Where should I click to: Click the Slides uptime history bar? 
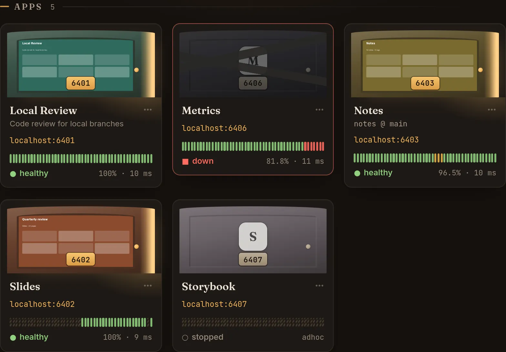[81, 322]
